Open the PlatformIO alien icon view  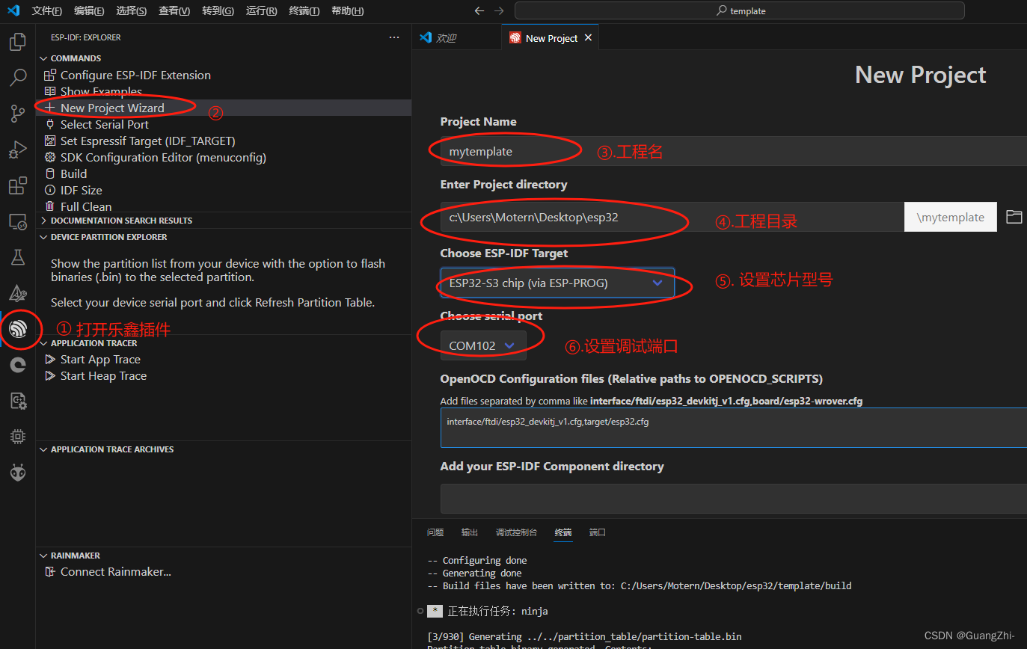point(17,473)
